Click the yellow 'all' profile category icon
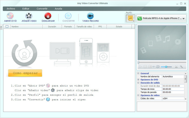189x118 pixels. click(x=130, y=18)
